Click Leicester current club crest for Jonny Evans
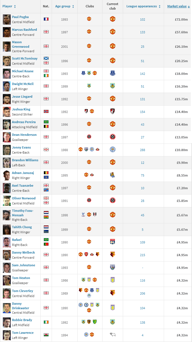The image size is (192, 342). [112, 149]
